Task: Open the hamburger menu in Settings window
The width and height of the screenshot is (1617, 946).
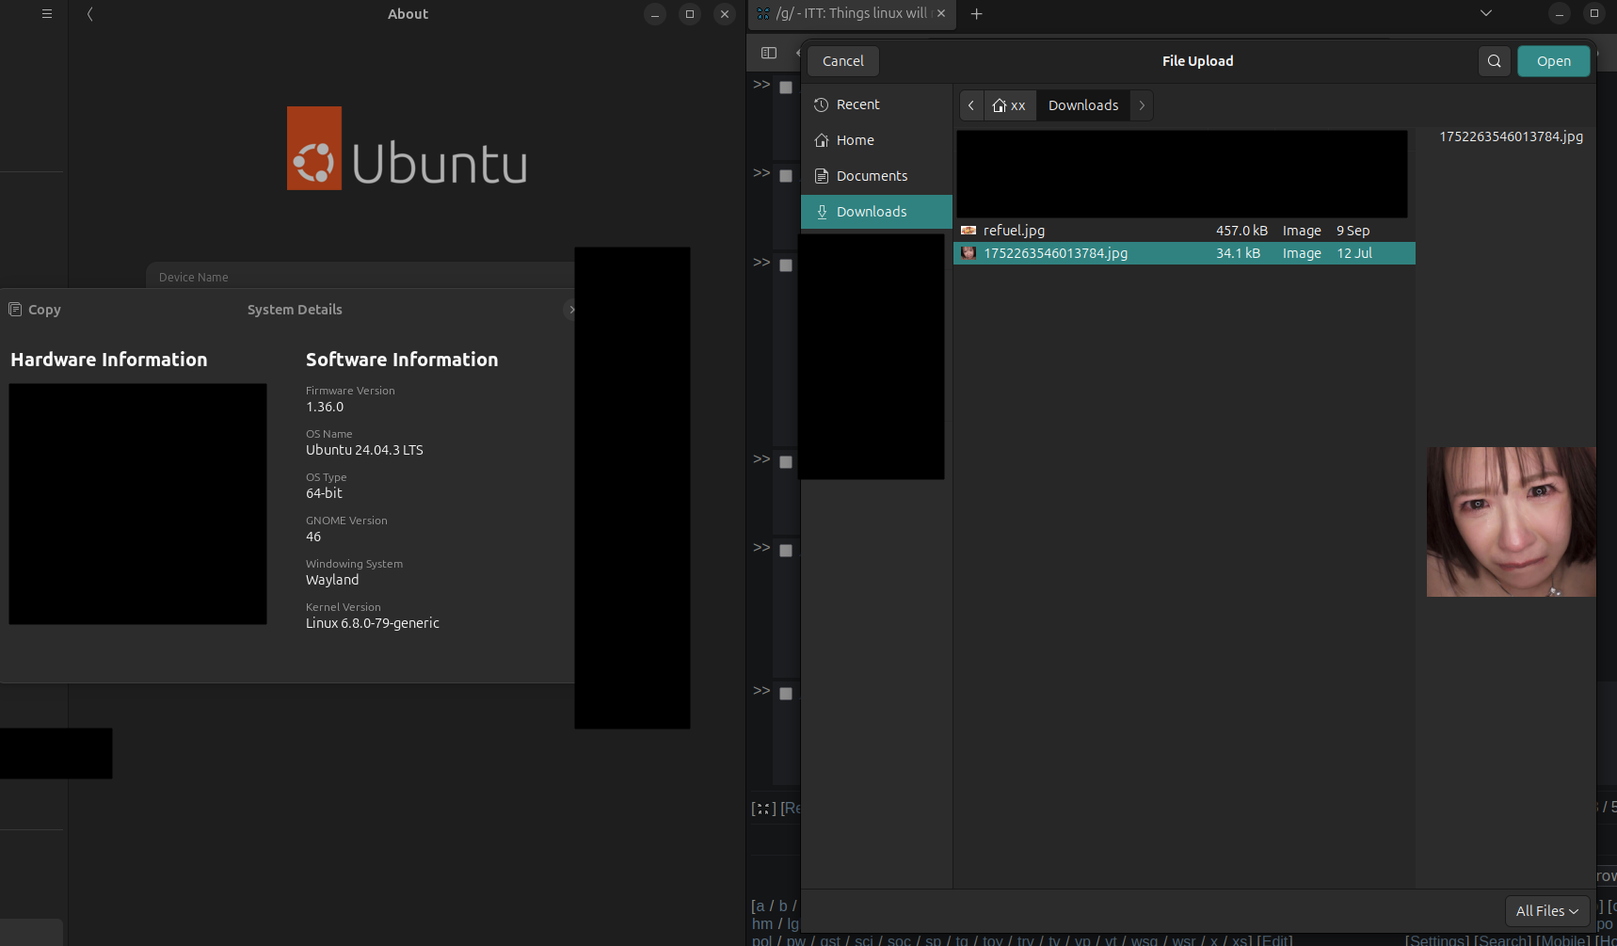Action: pos(47,14)
